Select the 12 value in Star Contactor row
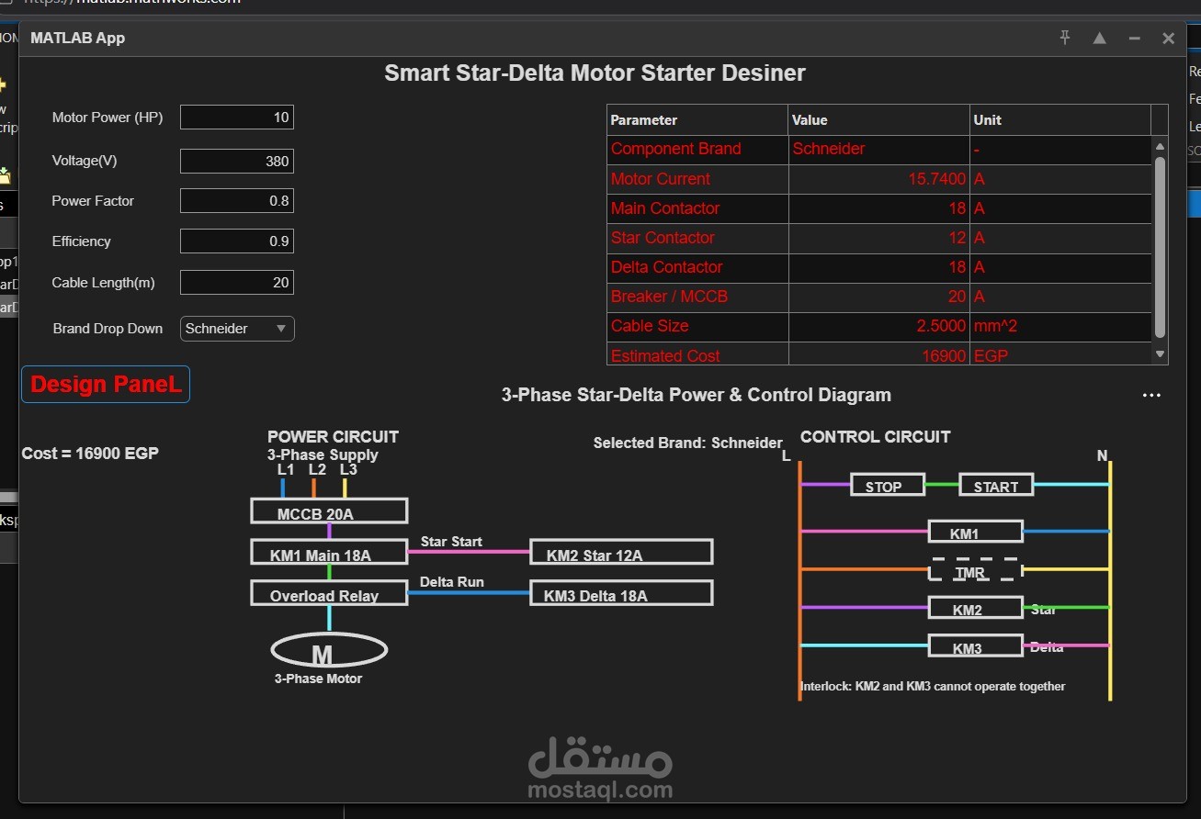The image size is (1201, 819). point(879,238)
